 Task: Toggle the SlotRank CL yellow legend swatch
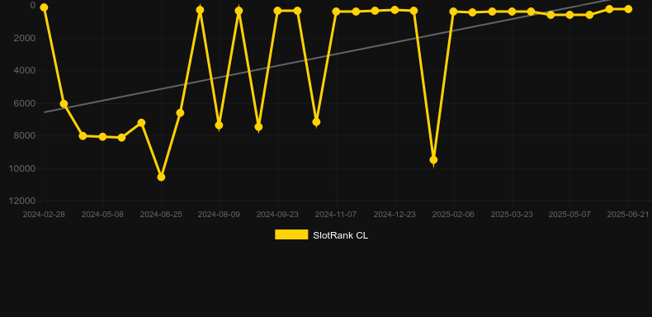pyautogui.click(x=291, y=234)
